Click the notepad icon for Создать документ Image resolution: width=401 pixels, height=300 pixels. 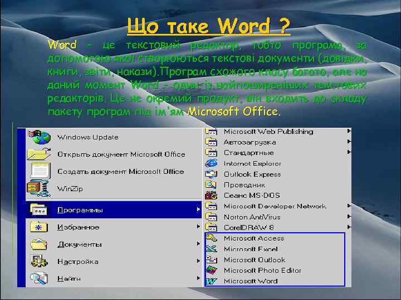[x=40, y=171]
